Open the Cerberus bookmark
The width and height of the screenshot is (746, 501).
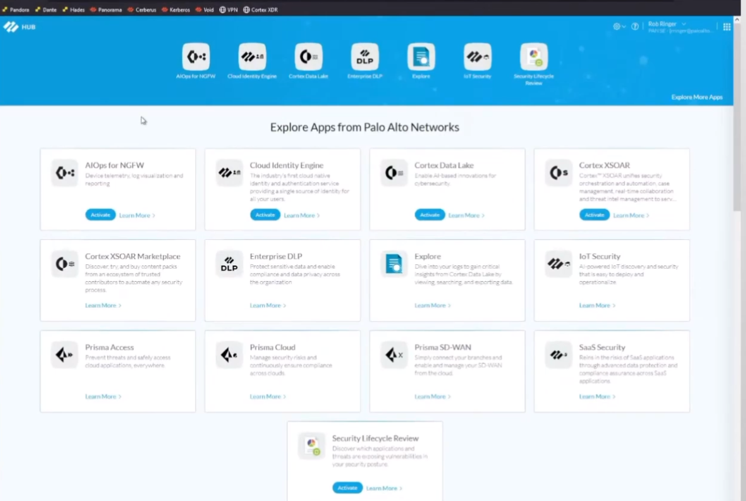pos(142,9)
